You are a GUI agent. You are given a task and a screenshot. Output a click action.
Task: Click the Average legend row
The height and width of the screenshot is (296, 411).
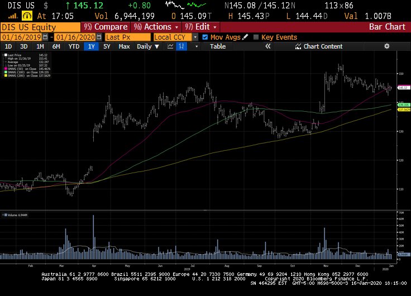coord(26,62)
